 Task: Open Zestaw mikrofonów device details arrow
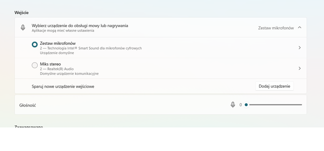[x=300, y=48]
